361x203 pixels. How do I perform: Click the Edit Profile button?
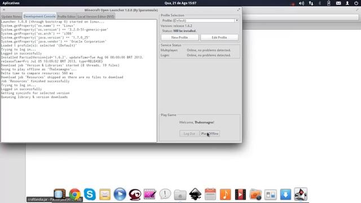(x=219, y=37)
